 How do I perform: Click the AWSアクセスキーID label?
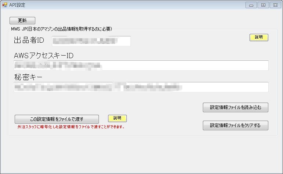coord(44,56)
